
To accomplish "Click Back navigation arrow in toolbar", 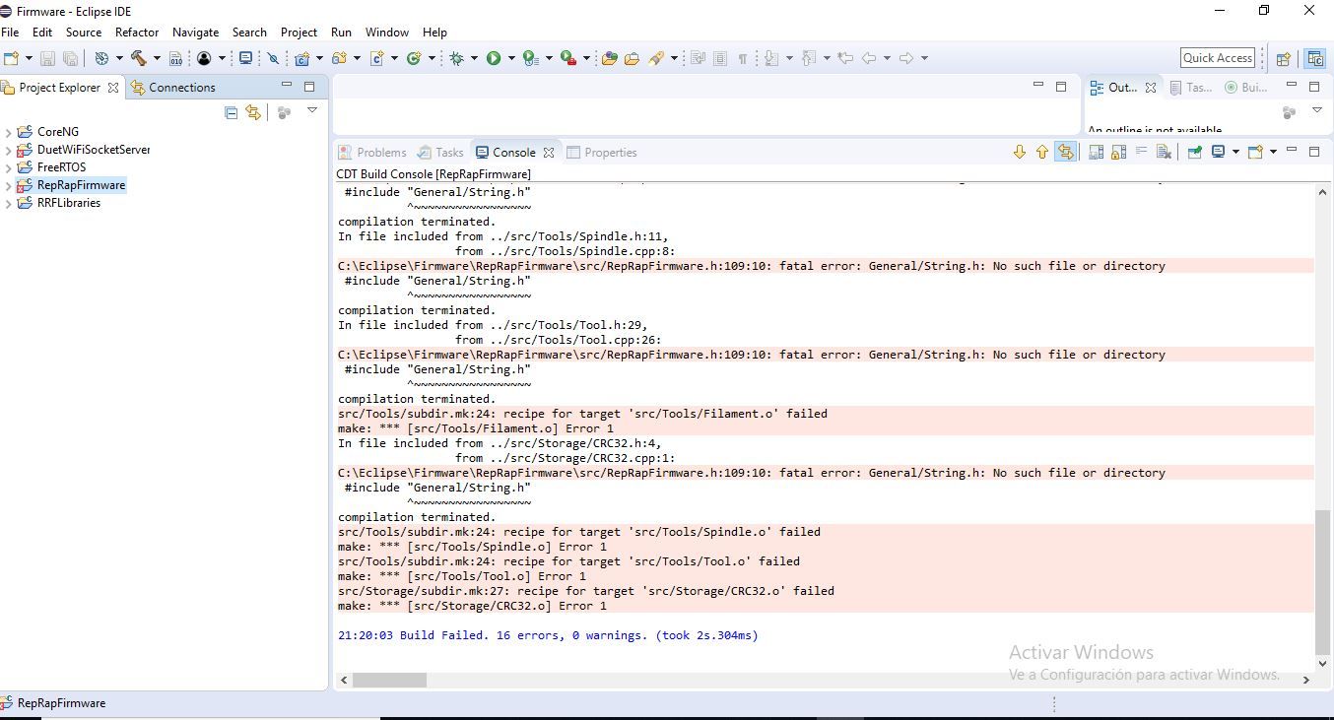I will [868, 58].
